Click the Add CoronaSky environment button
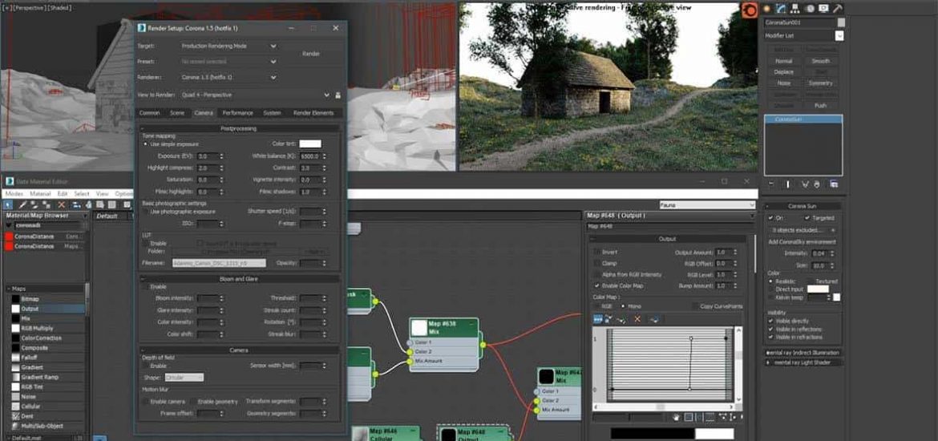938x441 pixels. 803,241
